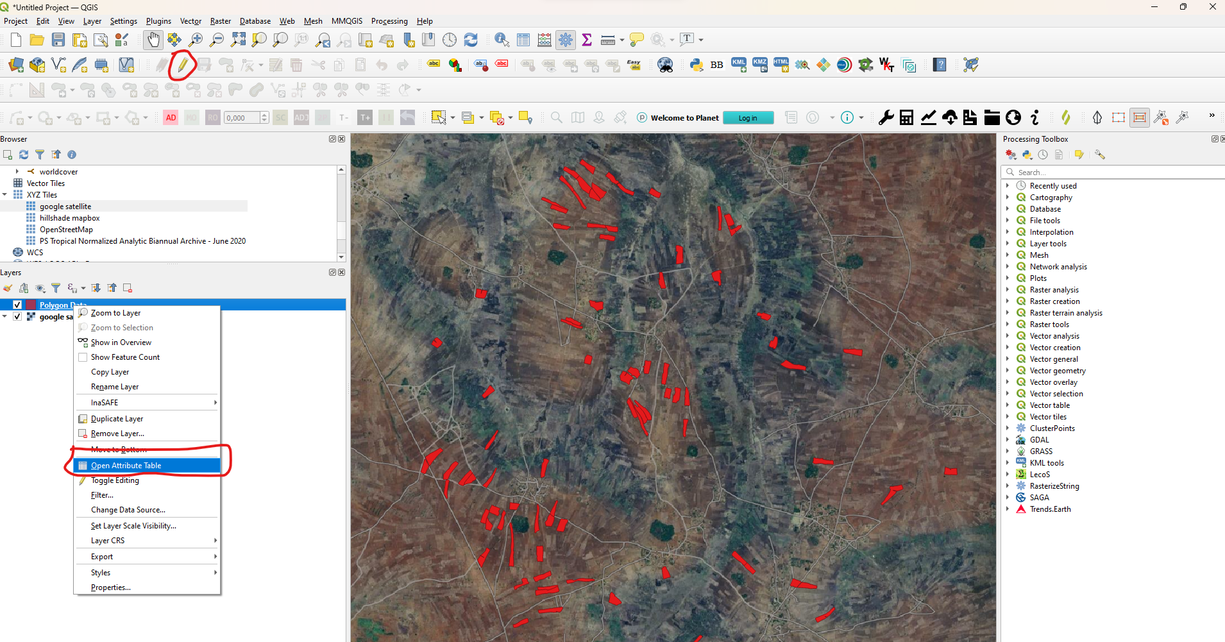Click the Save Project floppy disk icon

(x=58, y=40)
